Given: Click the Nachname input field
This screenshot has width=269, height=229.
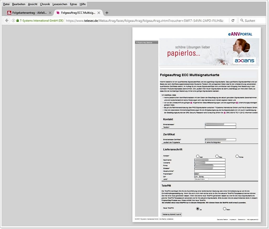Looking at the screenshot, I should [210, 160].
